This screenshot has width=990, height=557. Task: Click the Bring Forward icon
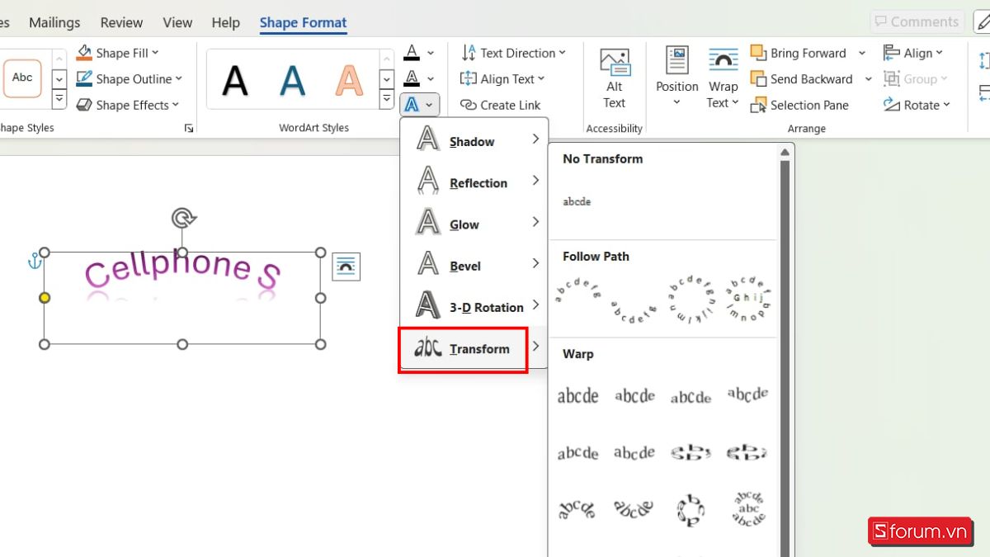point(758,53)
